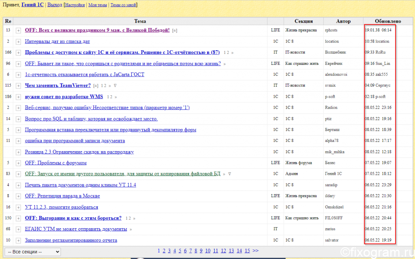Click the down triangle after 'Чем заменить TeamViewer?'
The width and height of the screenshot is (415, 259).
tap(115, 86)
